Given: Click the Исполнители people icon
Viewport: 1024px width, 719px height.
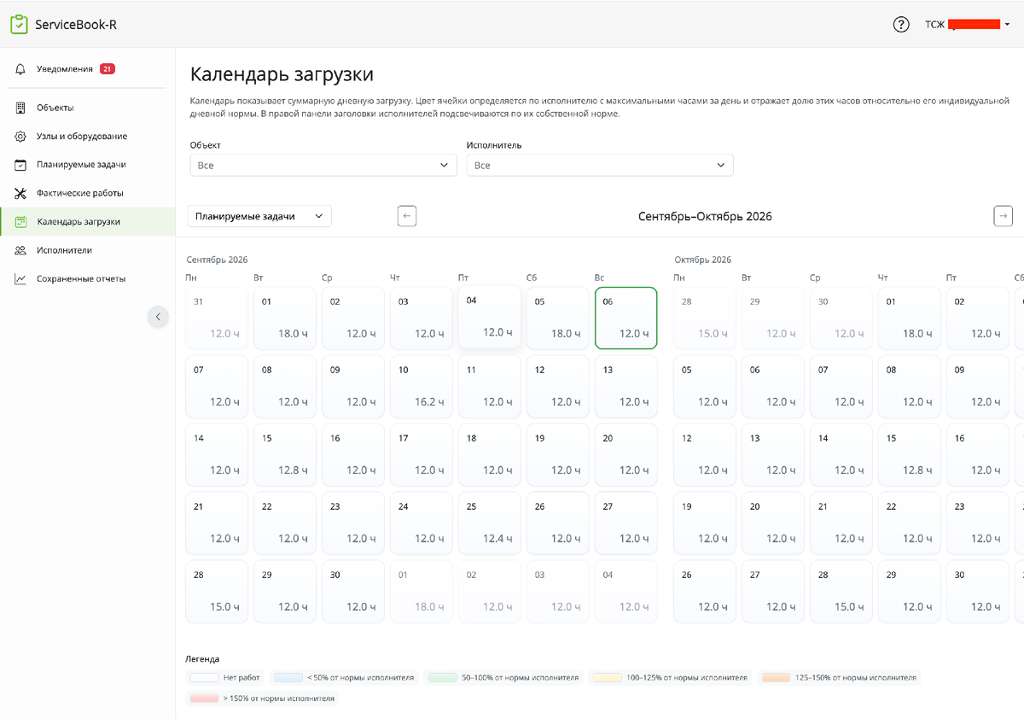Looking at the screenshot, I should [x=20, y=250].
